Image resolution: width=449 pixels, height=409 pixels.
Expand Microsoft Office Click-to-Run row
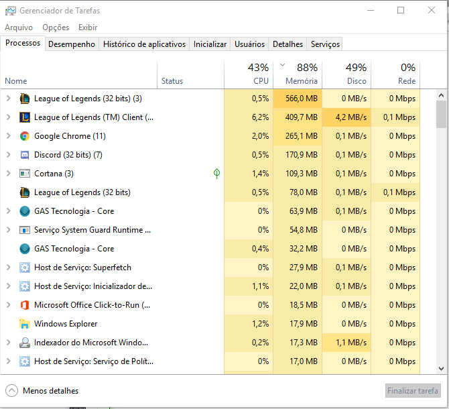8,305
